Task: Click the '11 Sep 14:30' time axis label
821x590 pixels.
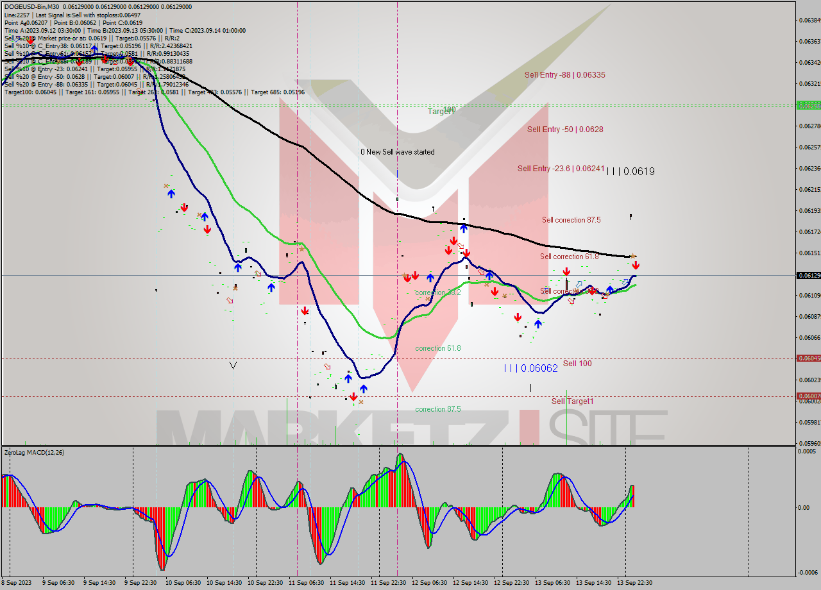Action: click(347, 583)
